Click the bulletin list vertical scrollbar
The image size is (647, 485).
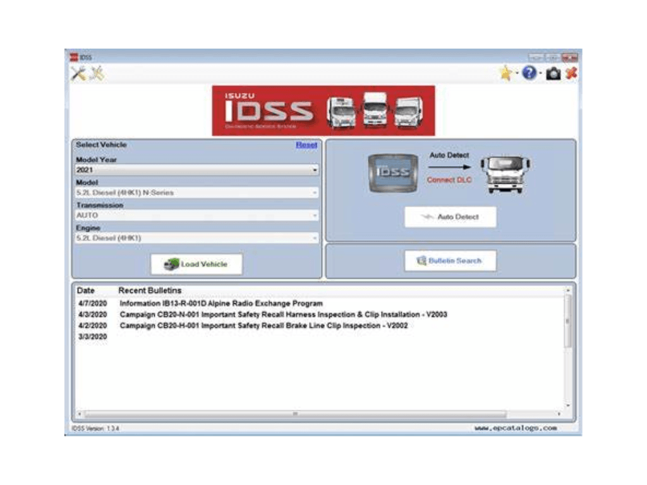tap(568, 321)
